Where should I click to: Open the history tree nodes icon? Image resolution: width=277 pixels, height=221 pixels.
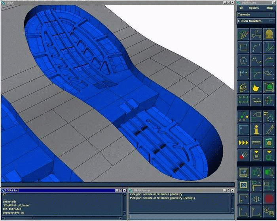pyautogui.click(x=243, y=117)
